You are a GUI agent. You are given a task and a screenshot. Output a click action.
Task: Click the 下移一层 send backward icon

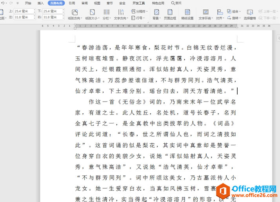click(260, 18)
